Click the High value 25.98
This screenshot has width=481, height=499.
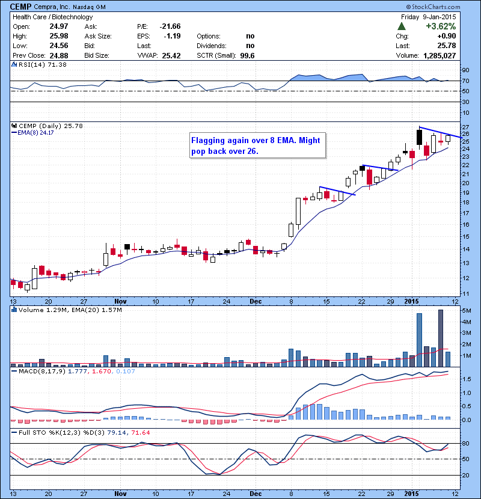point(59,36)
